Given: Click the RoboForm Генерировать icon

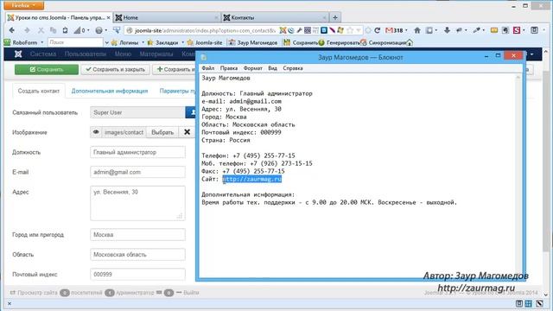Looking at the screenshot, I should click(x=321, y=42).
